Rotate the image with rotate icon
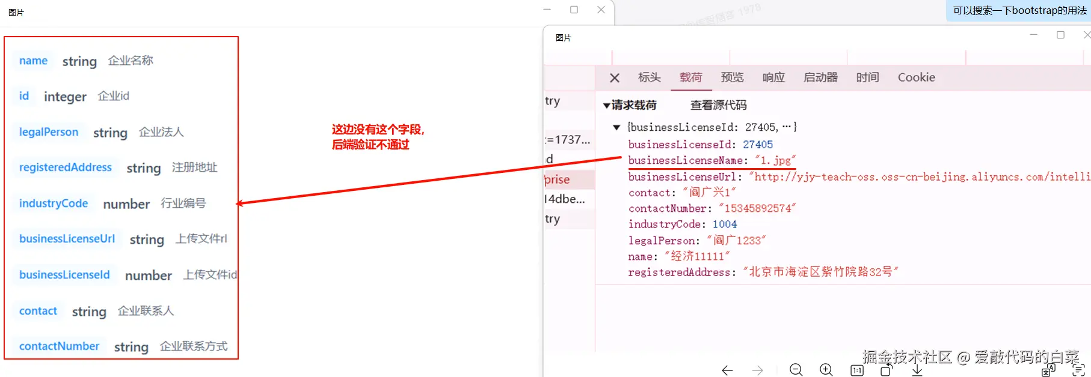Viewport: 1091px width, 377px height. 886,370
